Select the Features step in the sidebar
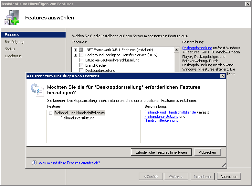The width and height of the screenshot is (252, 186). (12, 35)
